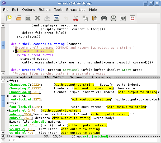Click function name shell-command-to-string

pyautogui.click(x=44, y=44)
